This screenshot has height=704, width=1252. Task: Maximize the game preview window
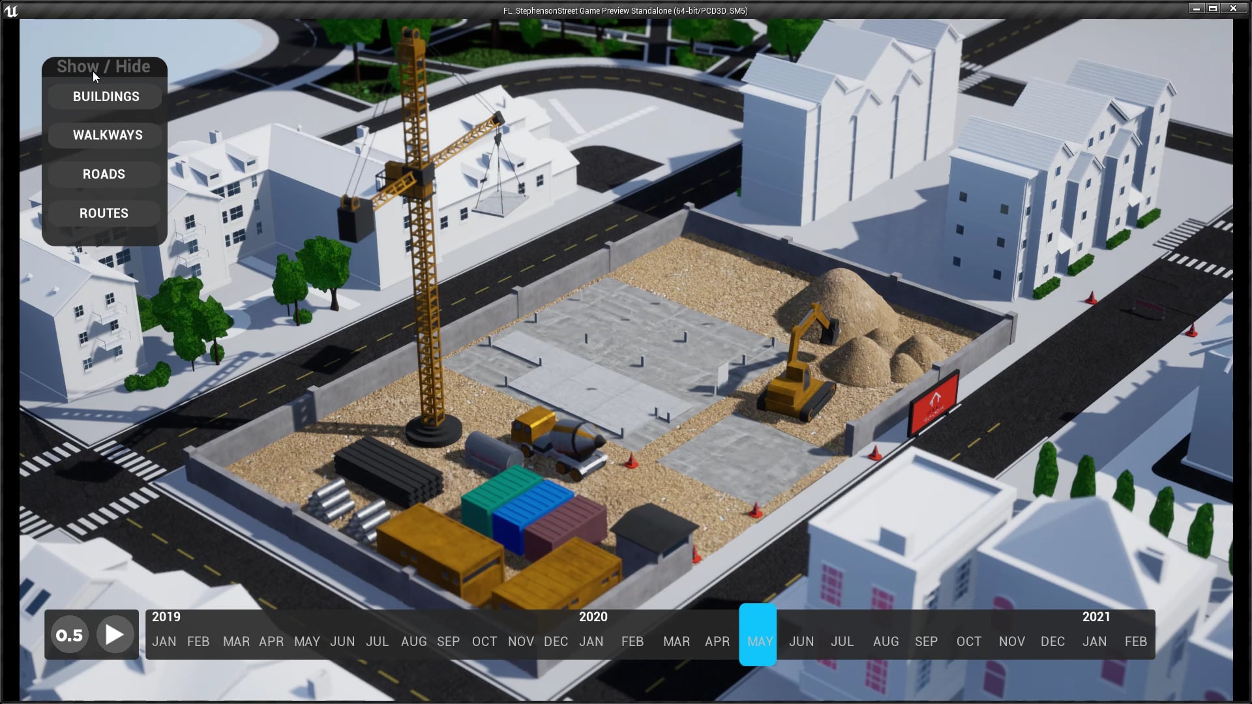[x=1213, y=8]
